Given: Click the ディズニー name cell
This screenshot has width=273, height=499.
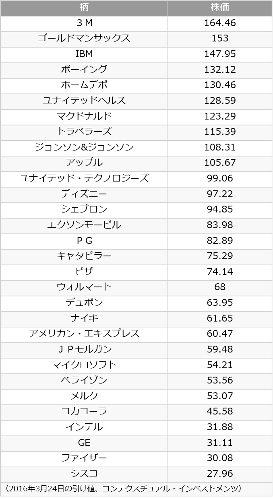Looking at the screenshot, I should tap(84, 194).
